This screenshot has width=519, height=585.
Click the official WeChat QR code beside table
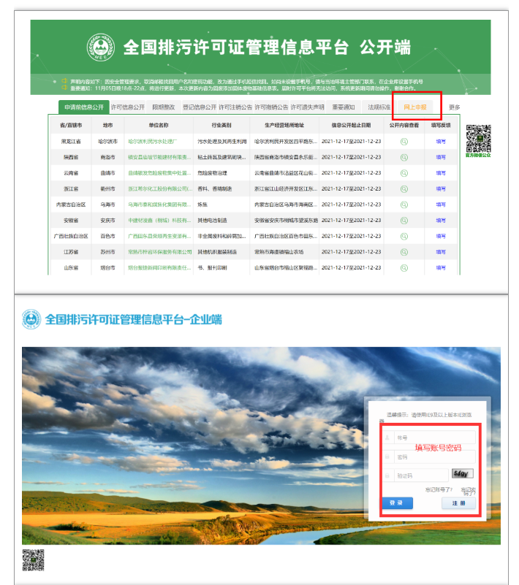[478, 139]
